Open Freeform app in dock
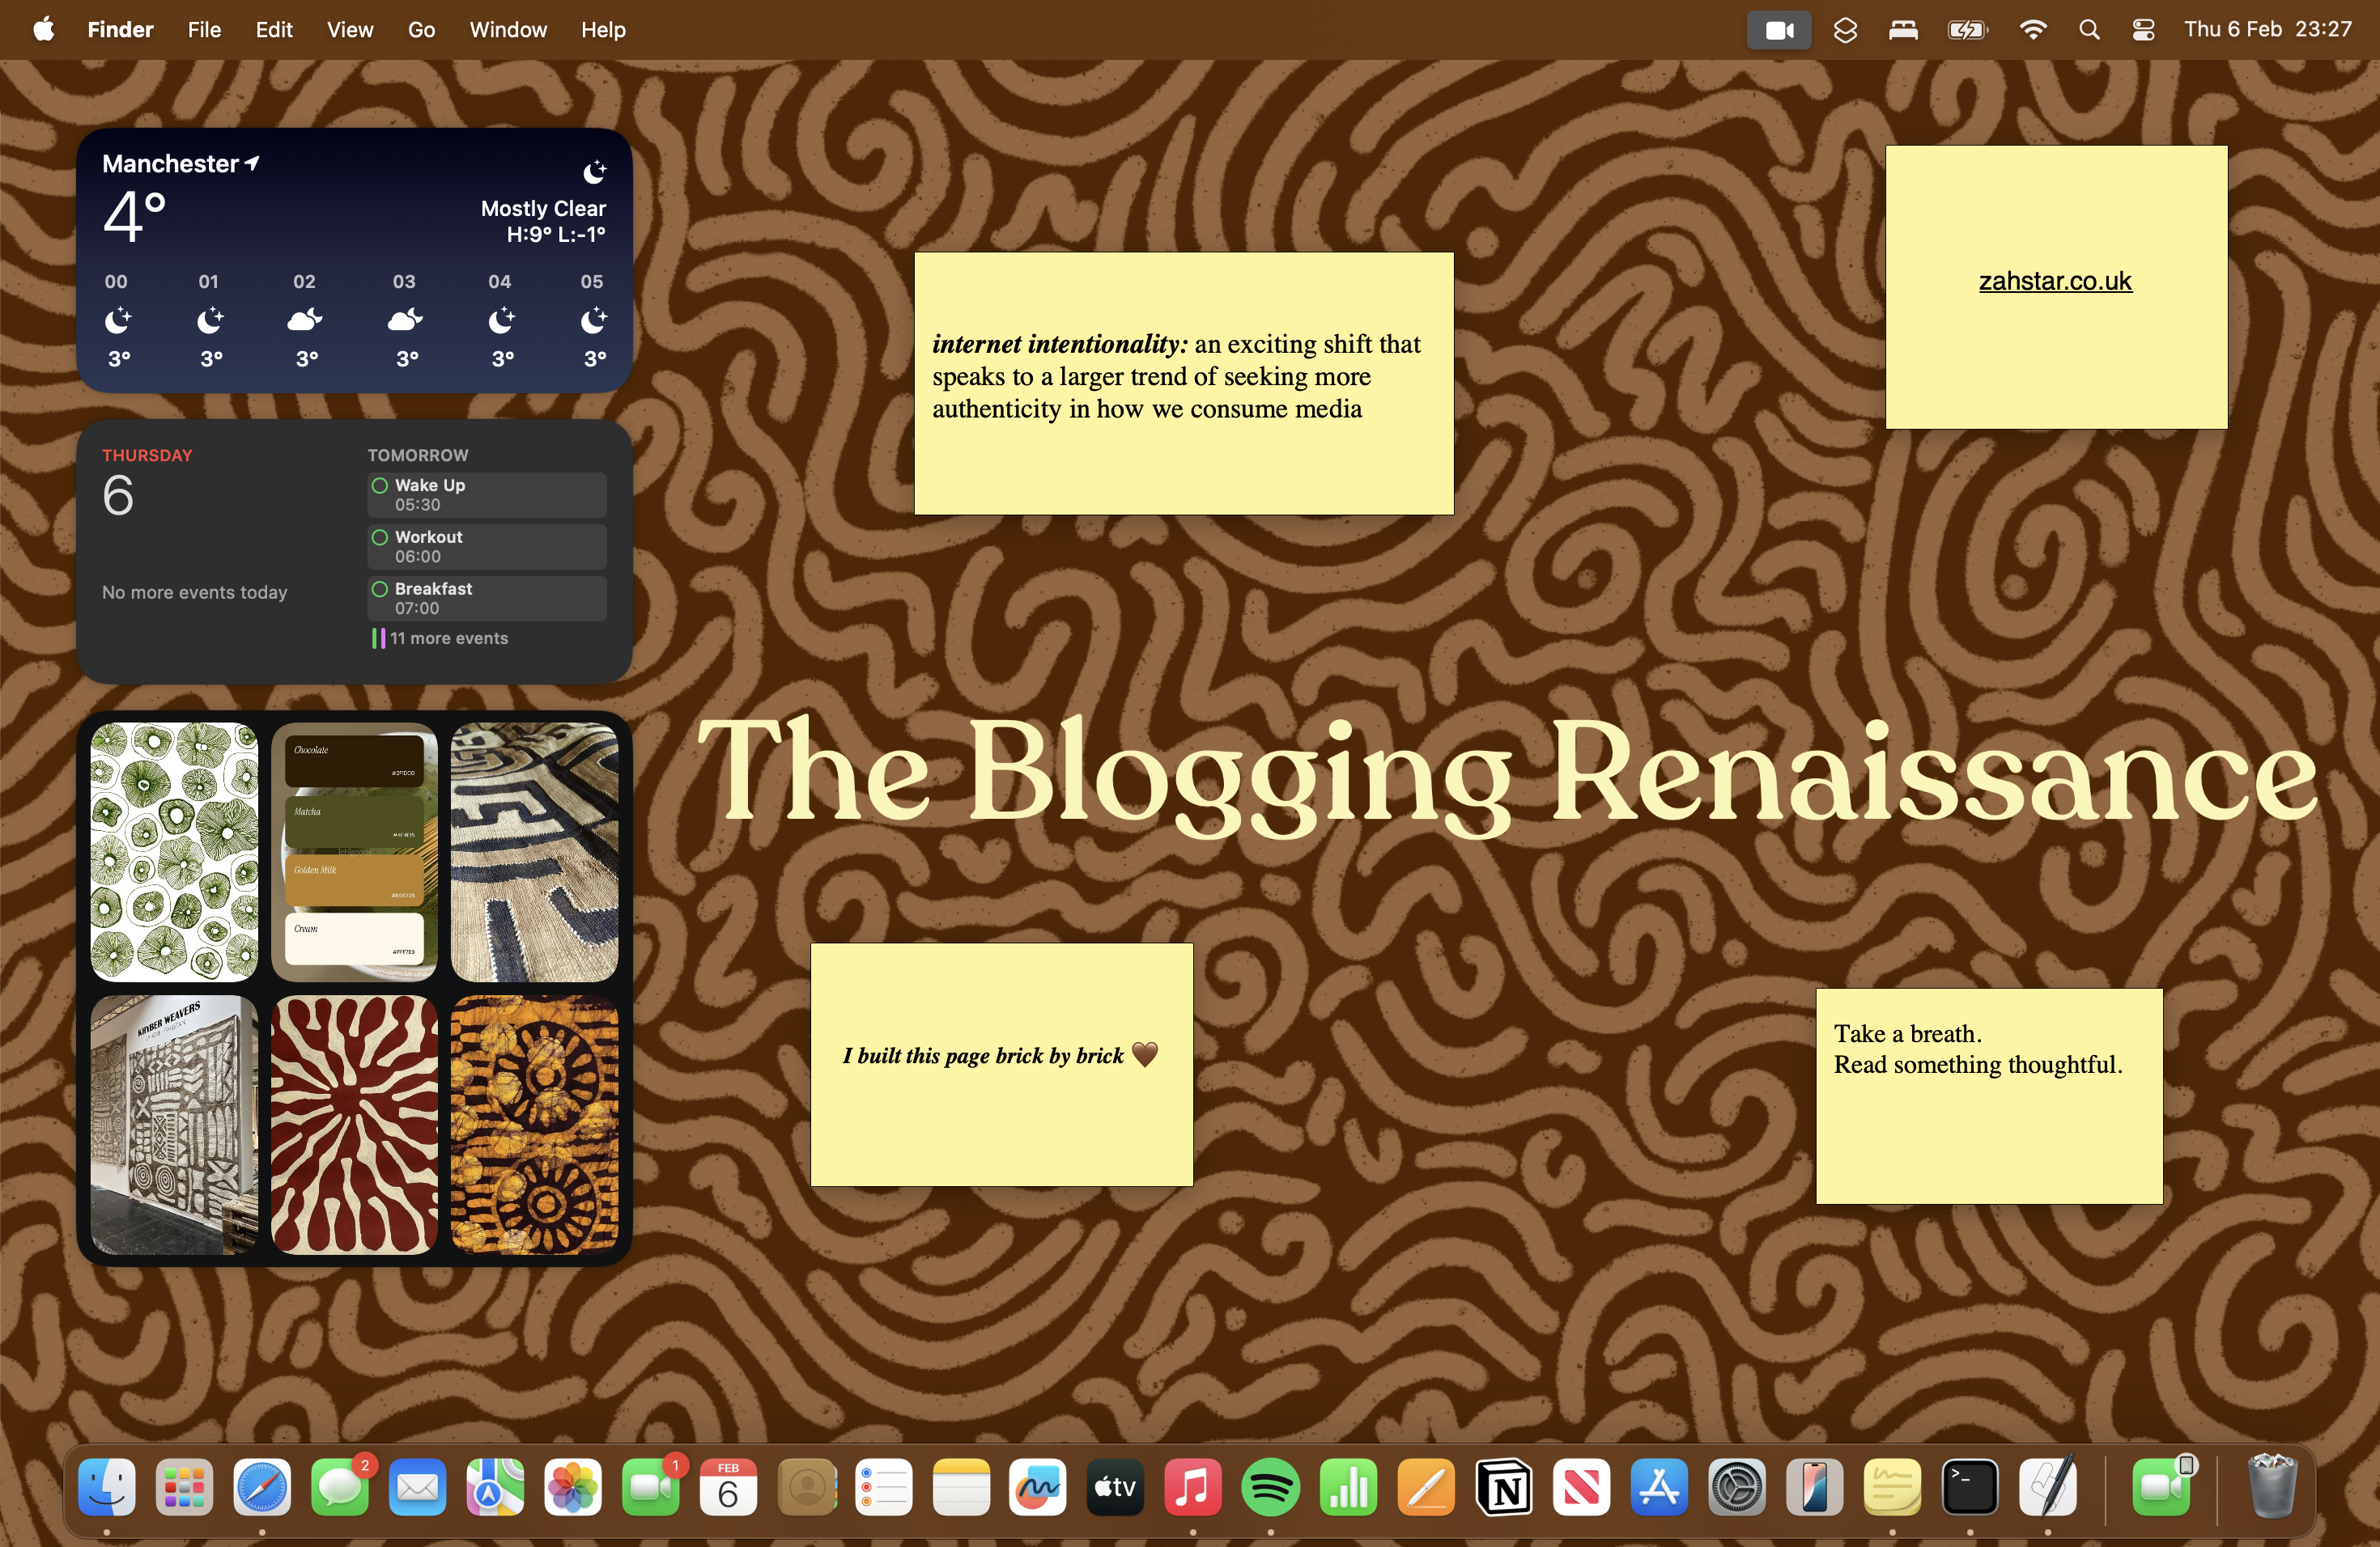Image resolution: width=2380 pixels, height=1547 pixels. pyautogui.click(x=1037, y=1488)
